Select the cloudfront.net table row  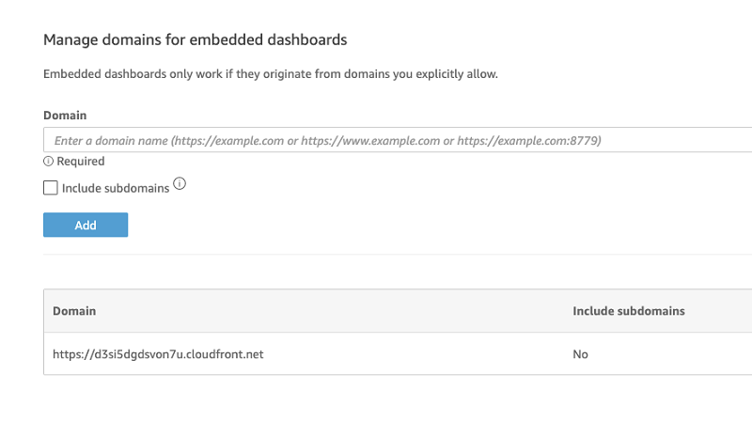click(398, 354)
